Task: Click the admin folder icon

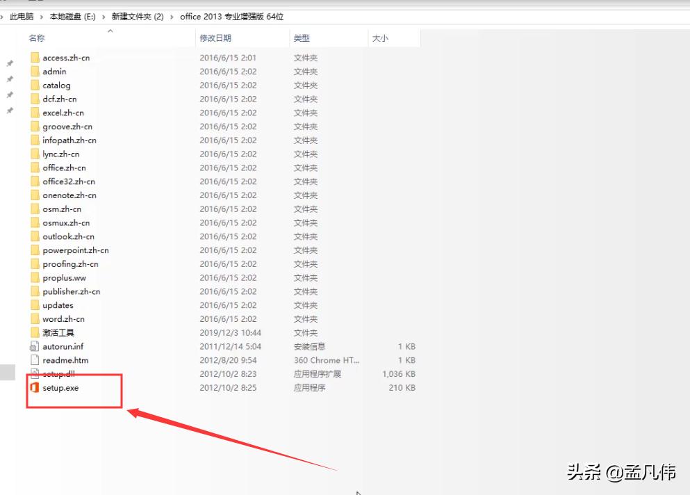Action: [35, 72]
